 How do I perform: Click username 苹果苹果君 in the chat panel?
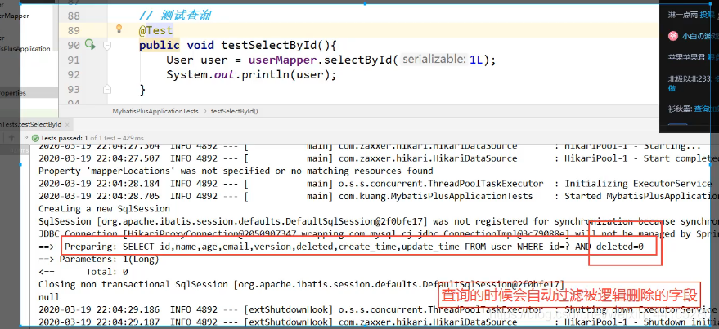click(x=686, y=57)
